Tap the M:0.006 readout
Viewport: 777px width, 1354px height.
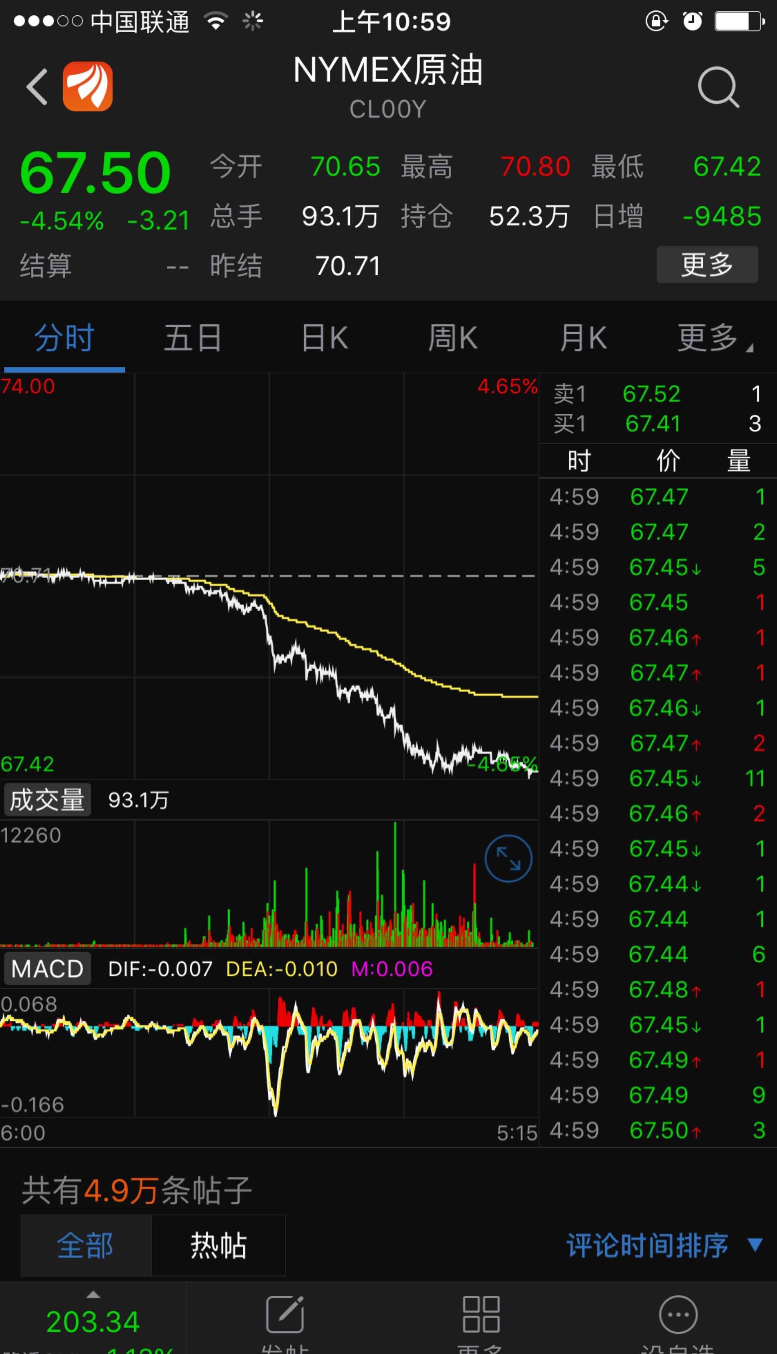(x=392, y=968)
